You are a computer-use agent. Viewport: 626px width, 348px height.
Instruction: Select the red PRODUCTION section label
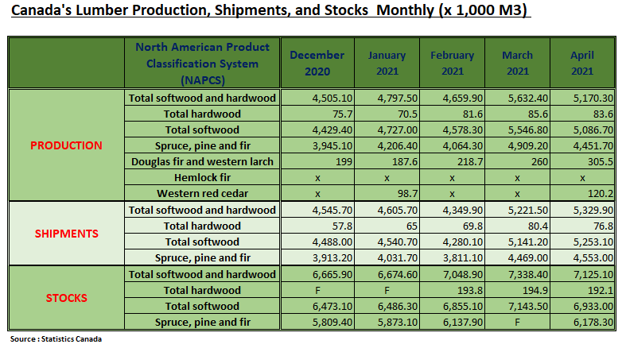pos(66,145)
